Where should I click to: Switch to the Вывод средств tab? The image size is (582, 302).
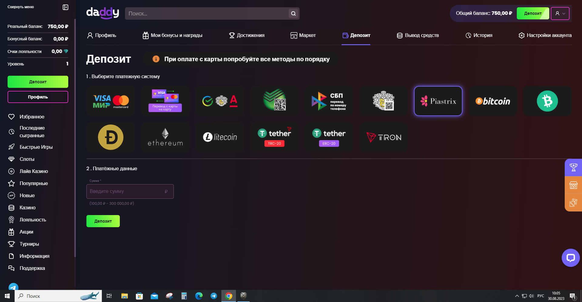tap(418, 35)
